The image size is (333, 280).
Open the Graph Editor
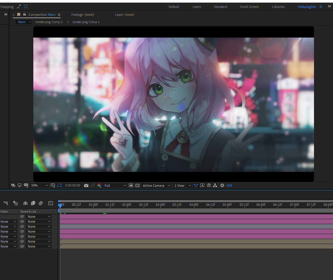51,203
